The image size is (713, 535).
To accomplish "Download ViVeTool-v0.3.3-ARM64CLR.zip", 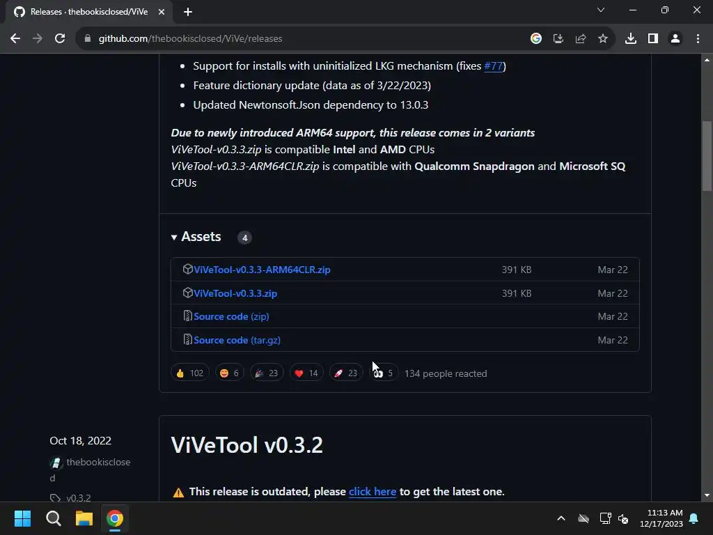I will [262, 270].
